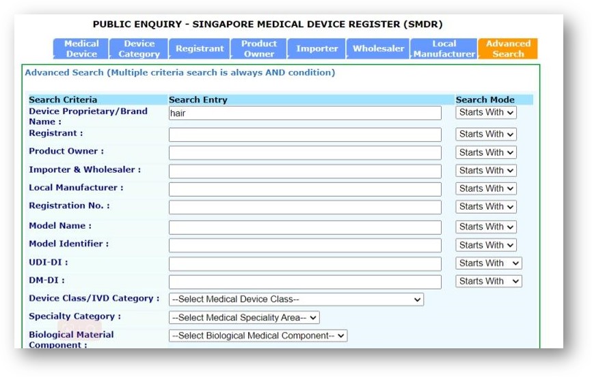This screenshot has width=592, height=377.
Task: Expand the Select Biological Medical Component dropdown
Action: 258,336
